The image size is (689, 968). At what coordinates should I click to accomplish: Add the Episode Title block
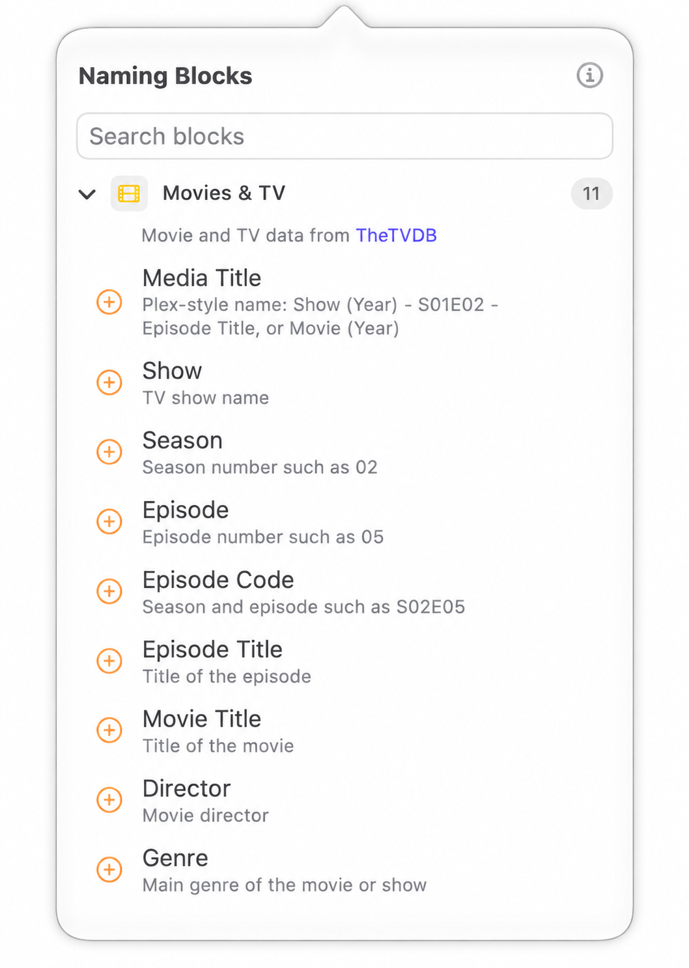tap(109, 661)
